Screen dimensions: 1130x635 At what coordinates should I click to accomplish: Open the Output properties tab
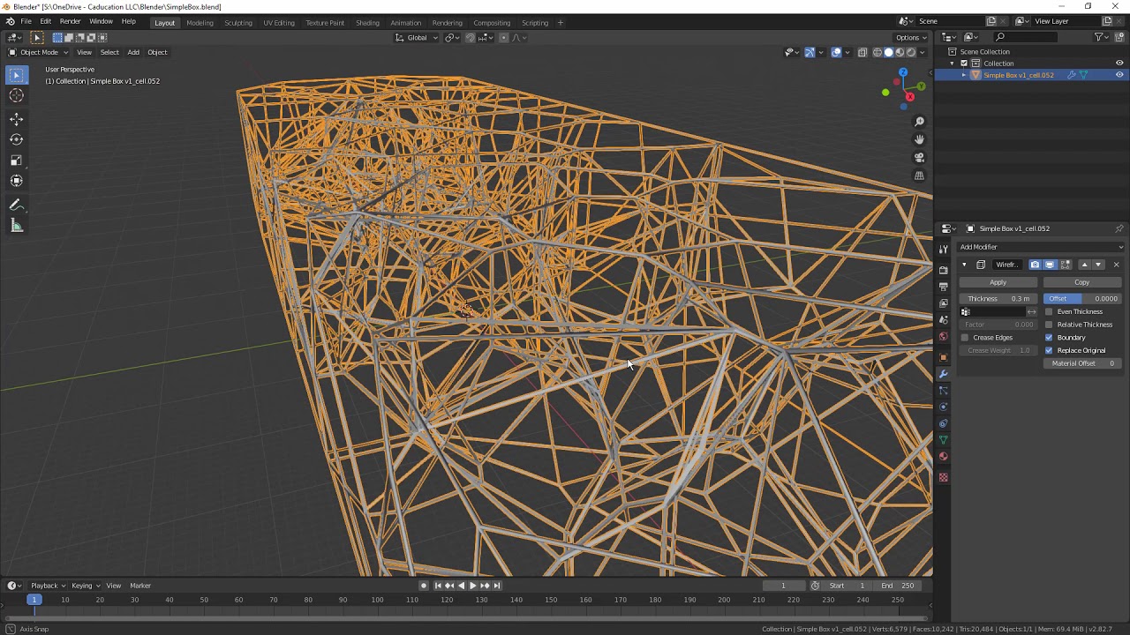tap(943, 287)
